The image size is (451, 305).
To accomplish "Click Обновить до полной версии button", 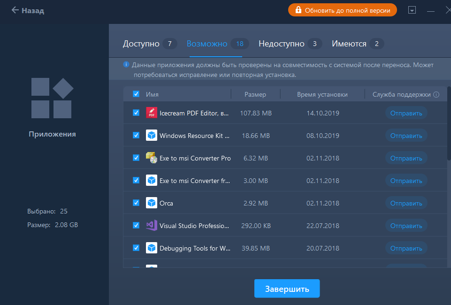I will pos(342,10).
